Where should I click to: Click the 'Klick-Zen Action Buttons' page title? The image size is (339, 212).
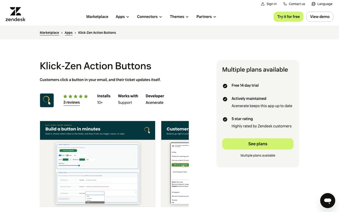(95, 66)
